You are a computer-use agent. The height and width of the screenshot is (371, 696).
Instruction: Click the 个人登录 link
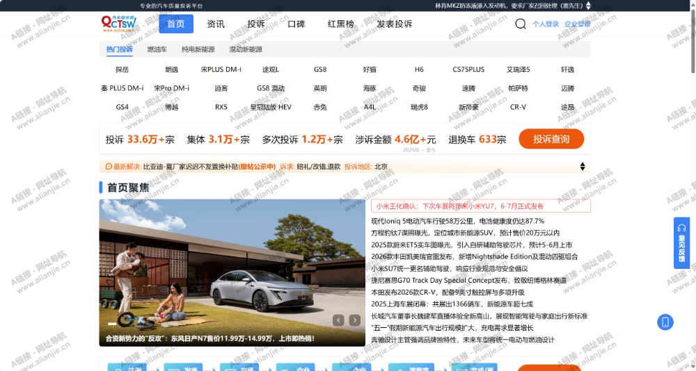(546, 24)
